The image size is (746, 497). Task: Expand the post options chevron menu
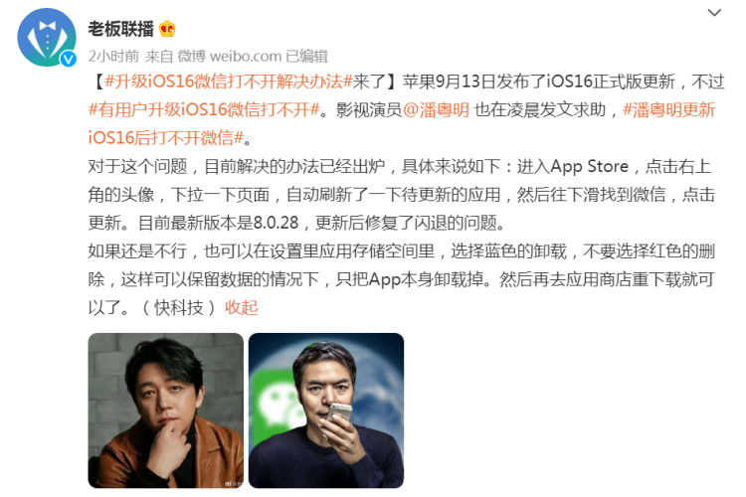[714, 13]
